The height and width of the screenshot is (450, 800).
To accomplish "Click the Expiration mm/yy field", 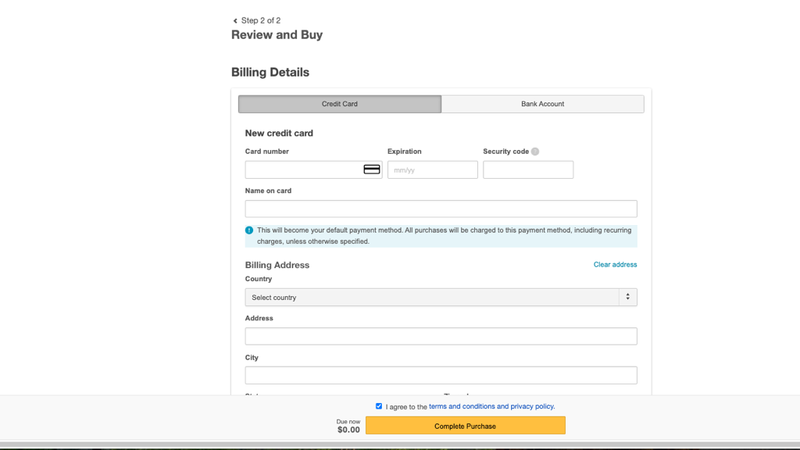I will (x=432, y=169).
